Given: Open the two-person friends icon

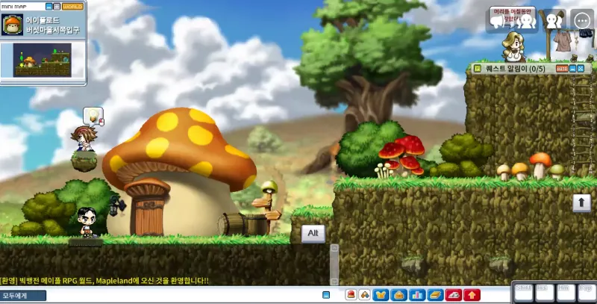Looking at the screenshot, I should coord(554,21).
